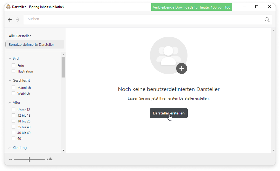Click the iSpring app icon in title bar

(8, 7)
